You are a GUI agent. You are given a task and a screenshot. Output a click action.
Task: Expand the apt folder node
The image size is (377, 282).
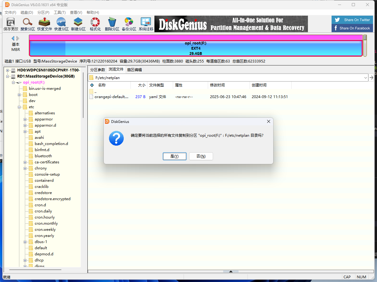pyautogui.click(x=25, y=131)
